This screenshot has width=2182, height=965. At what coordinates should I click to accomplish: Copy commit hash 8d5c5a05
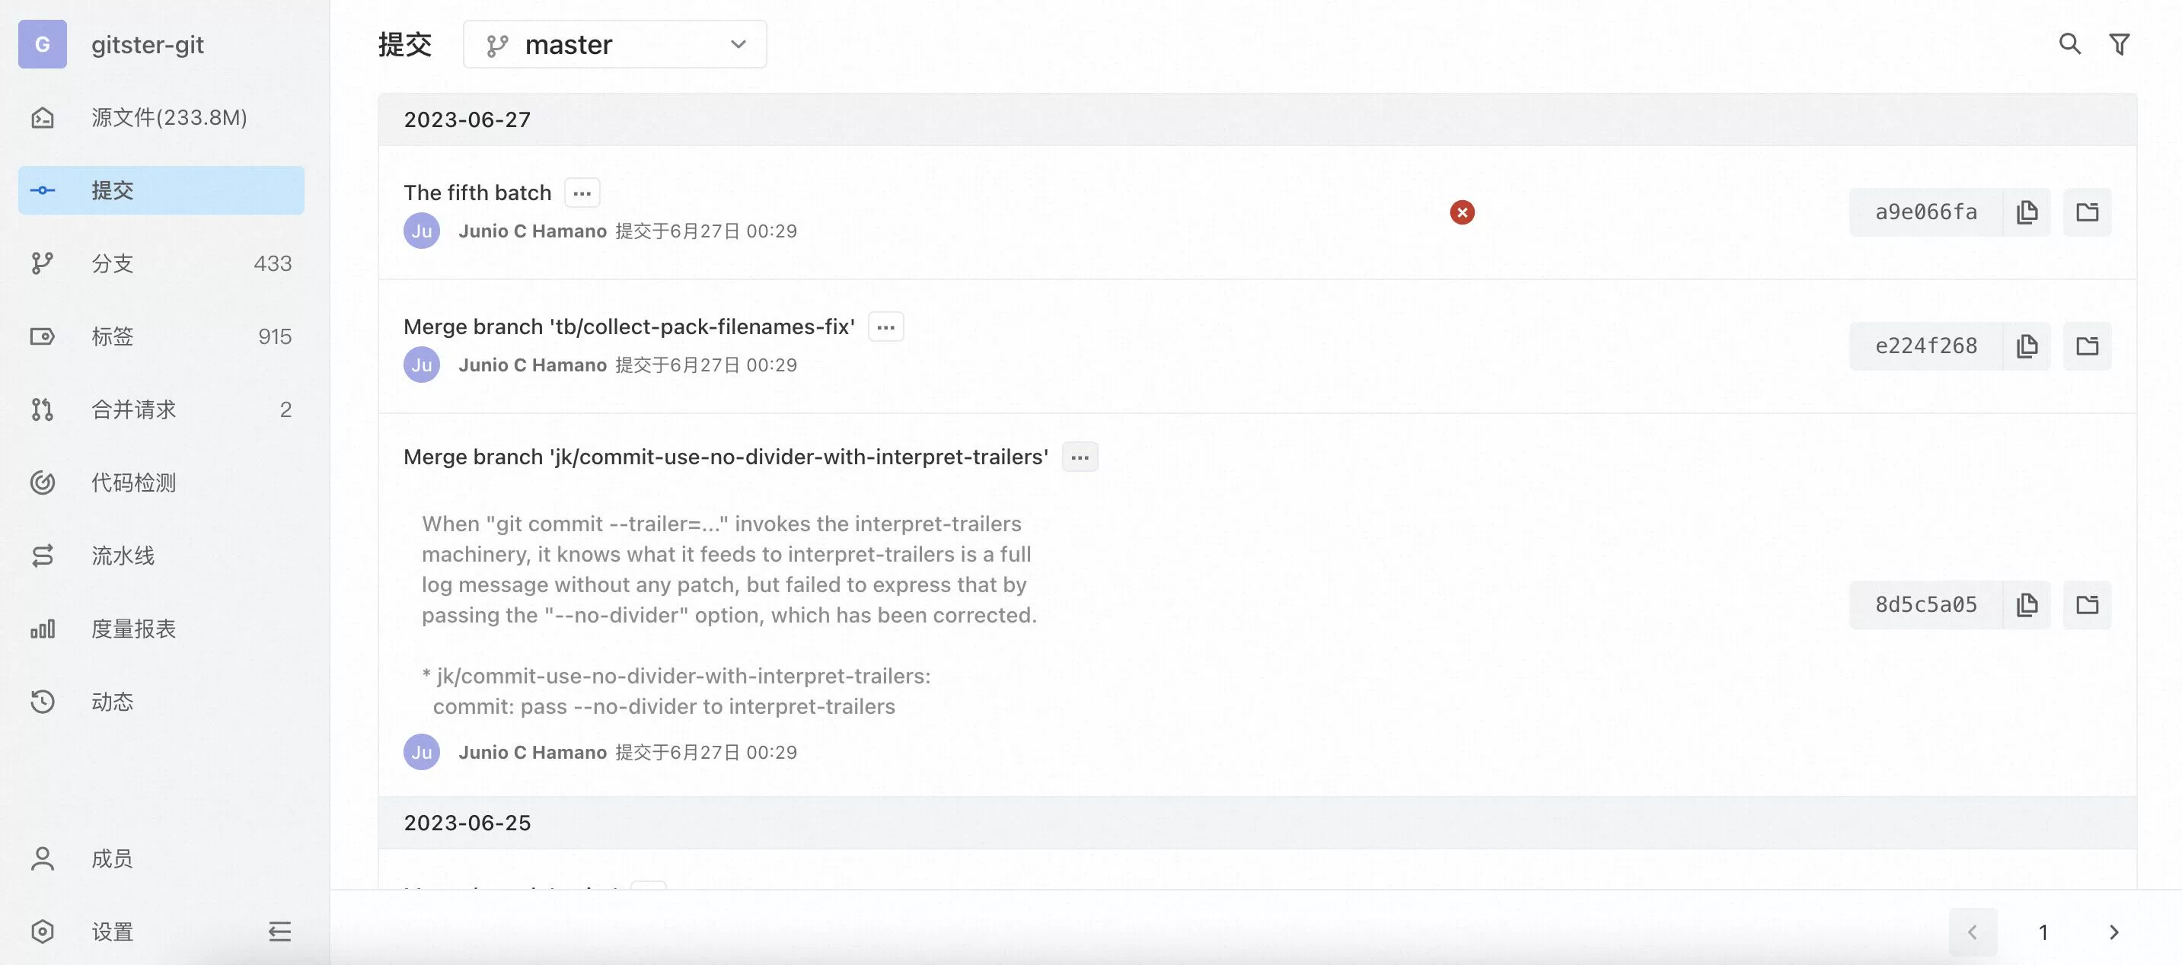point(2027,604)
